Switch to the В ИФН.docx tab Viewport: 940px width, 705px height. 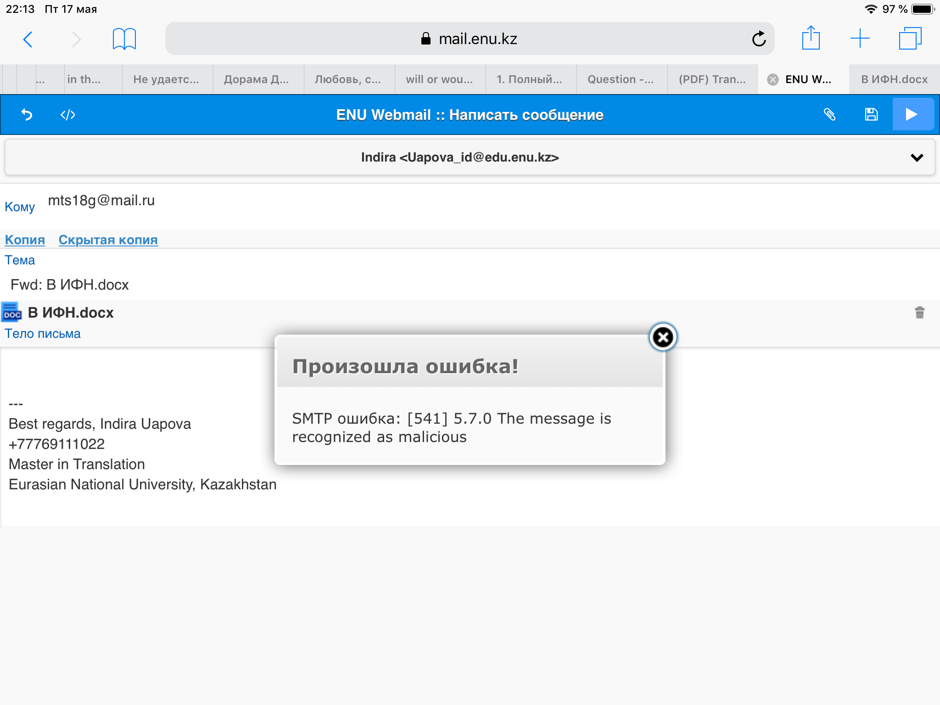coord(894,79)
